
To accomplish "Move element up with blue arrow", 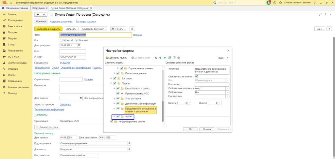I will tap(160, 58).
